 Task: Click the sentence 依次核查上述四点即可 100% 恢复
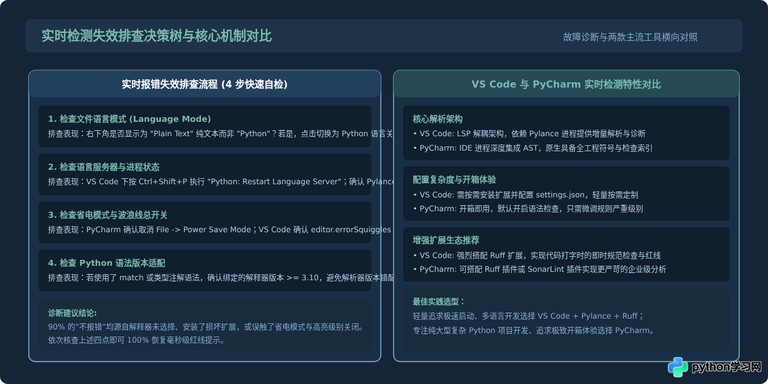136,340
